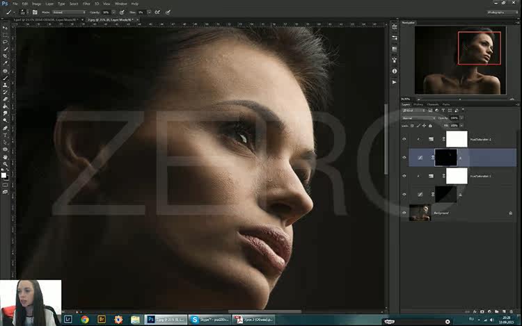Select the Move tool
Viewport: 522px width, 326px height.
pos(5,28)
